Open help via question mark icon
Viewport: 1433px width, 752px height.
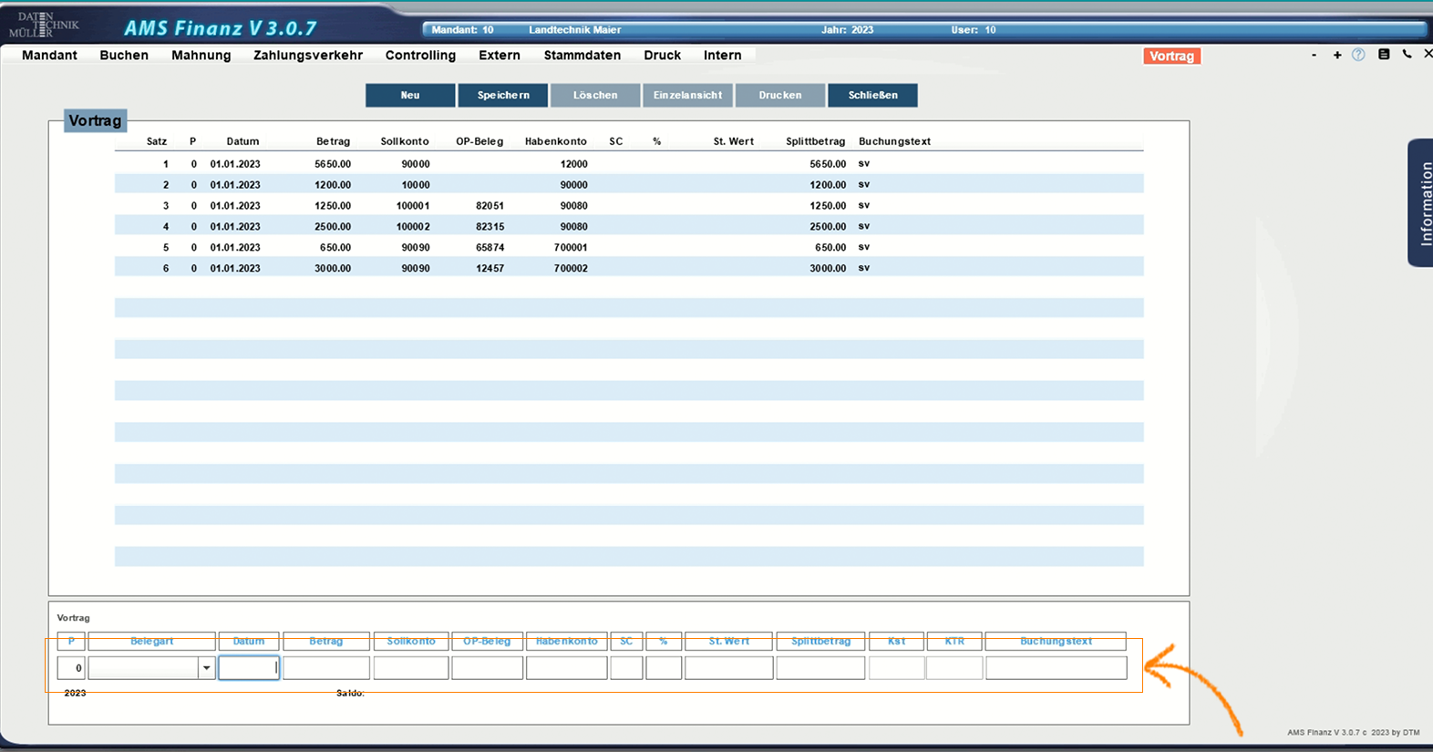(1358, 55)
